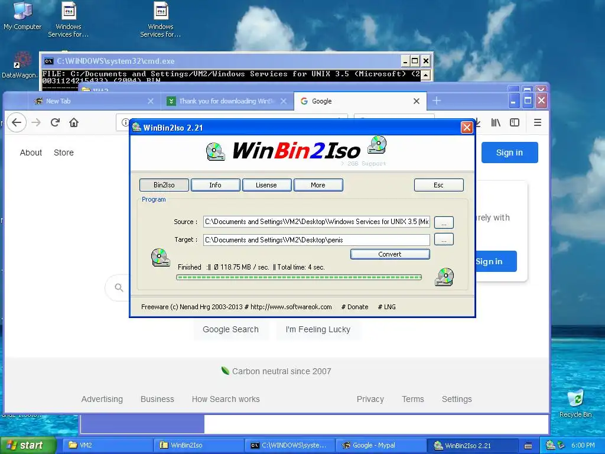The height and width of the screenshot is (454, 605).
Task: Open My Computer desktop icon
Action: [22, 16]
